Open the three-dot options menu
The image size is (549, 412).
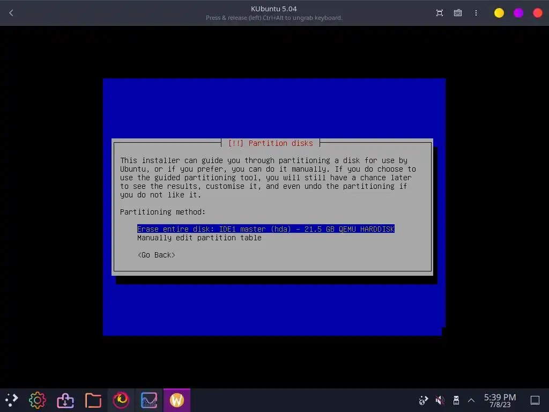pos(476,13)
